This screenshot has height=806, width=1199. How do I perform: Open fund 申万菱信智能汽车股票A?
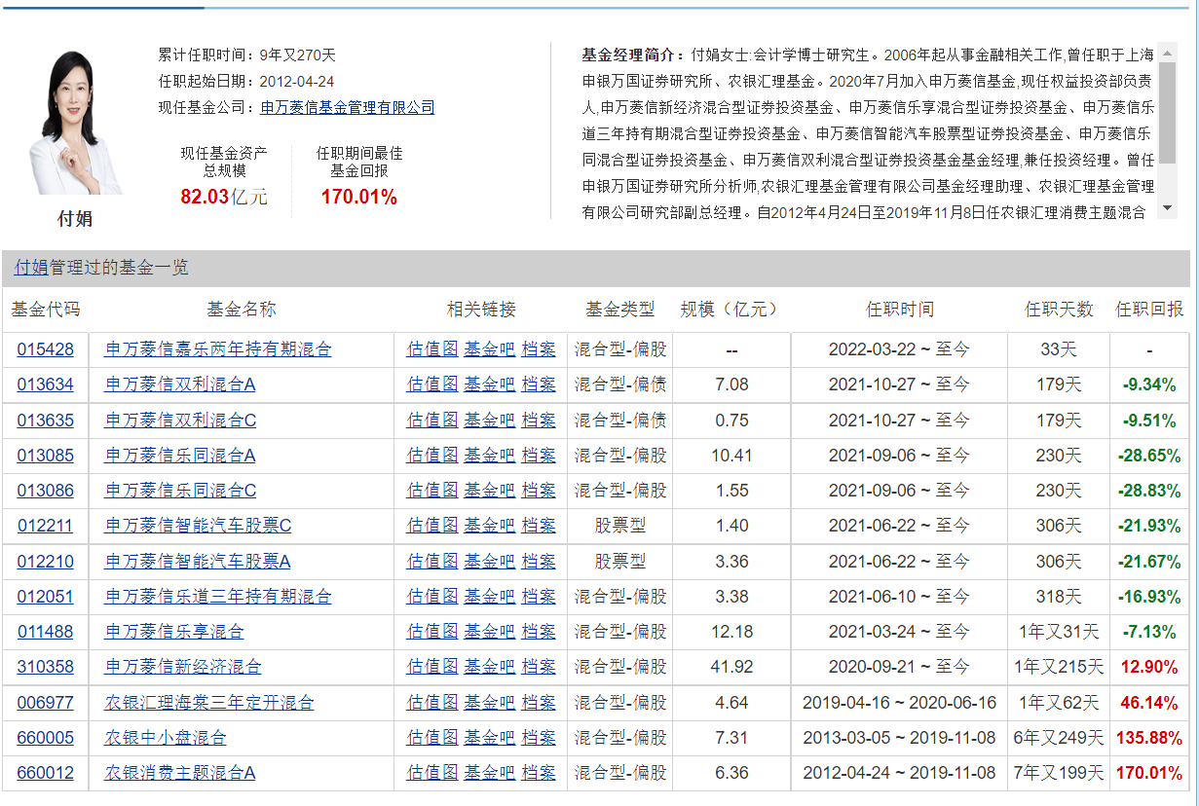point(198,562)
